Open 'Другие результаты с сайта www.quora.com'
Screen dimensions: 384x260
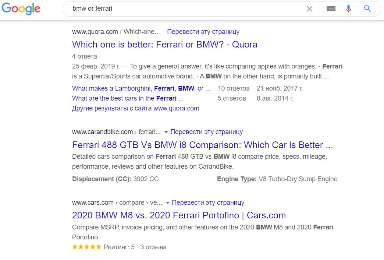pos(135,108)
